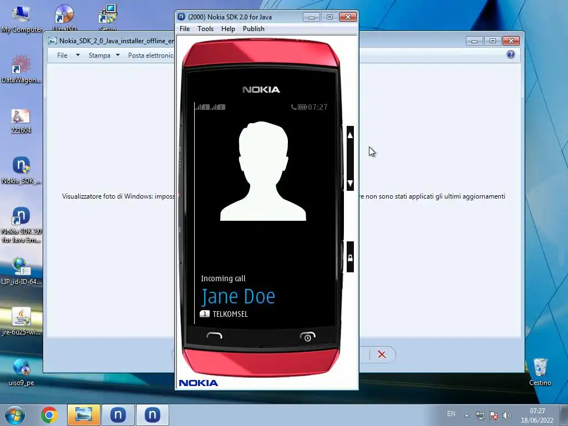
Task: Open the File menu in Nokia SDK window
Action: click(x=184, y=29)
